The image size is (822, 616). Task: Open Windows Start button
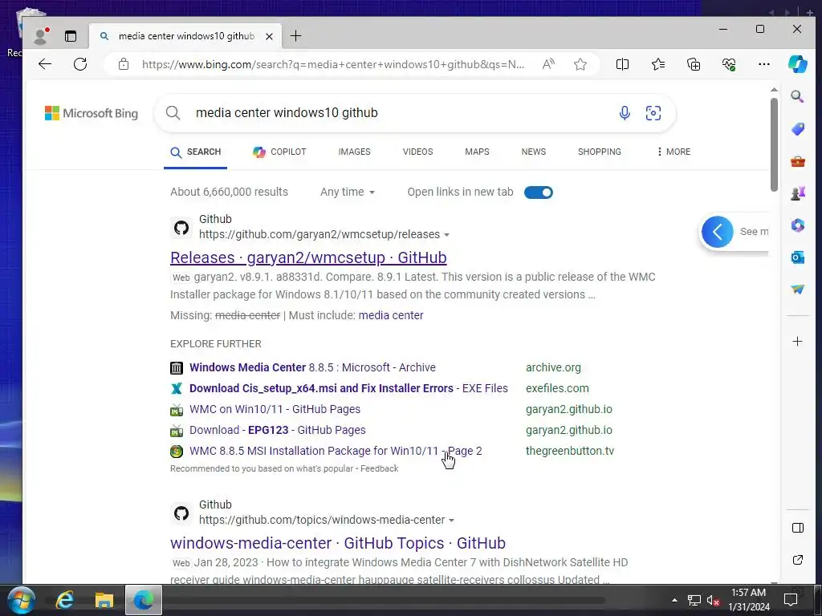(x=22, y=600)
